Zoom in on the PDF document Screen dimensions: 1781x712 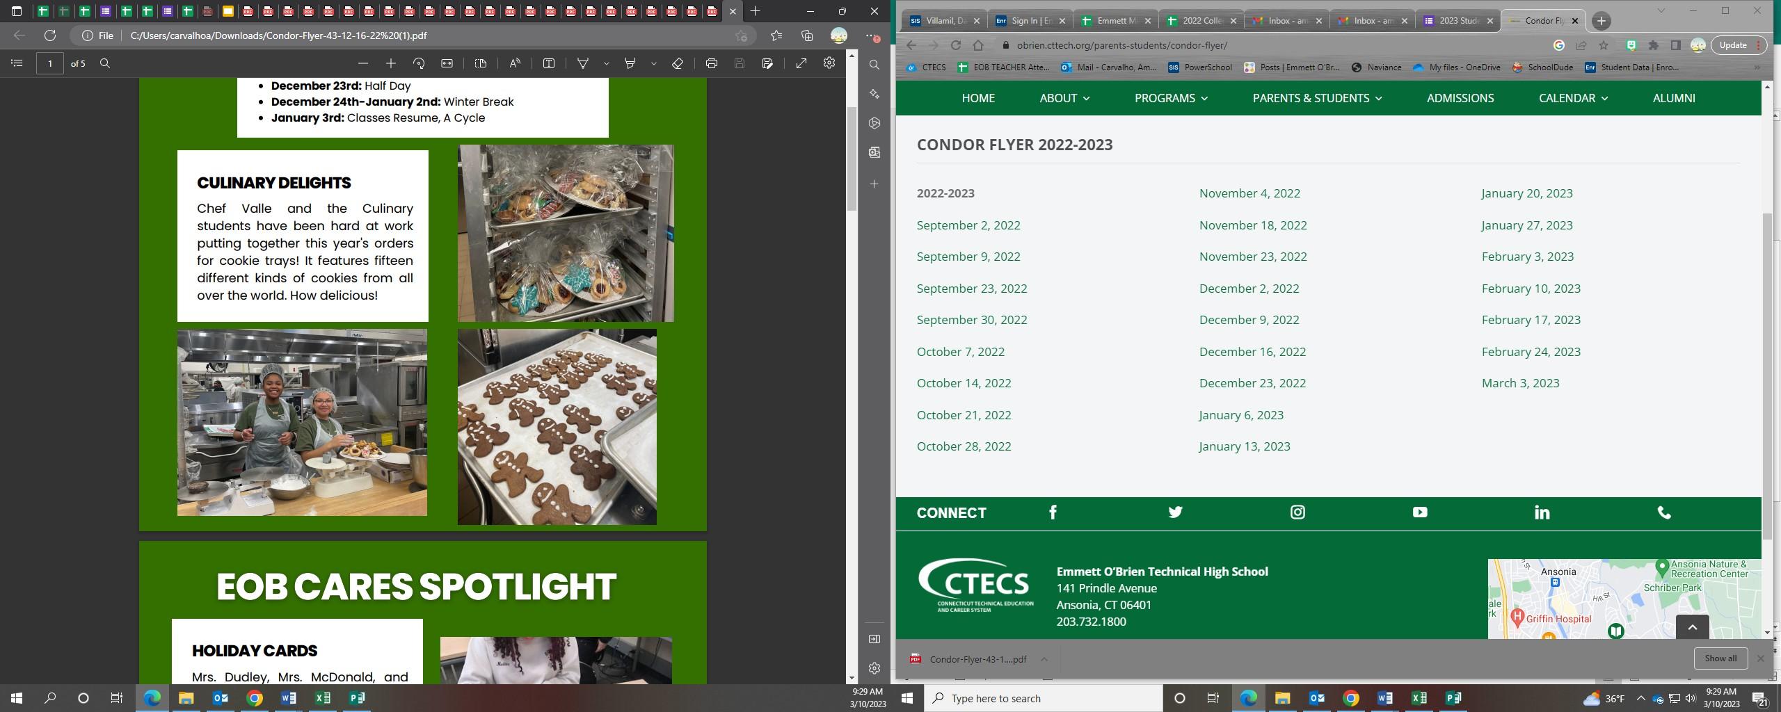coord(391,63)
